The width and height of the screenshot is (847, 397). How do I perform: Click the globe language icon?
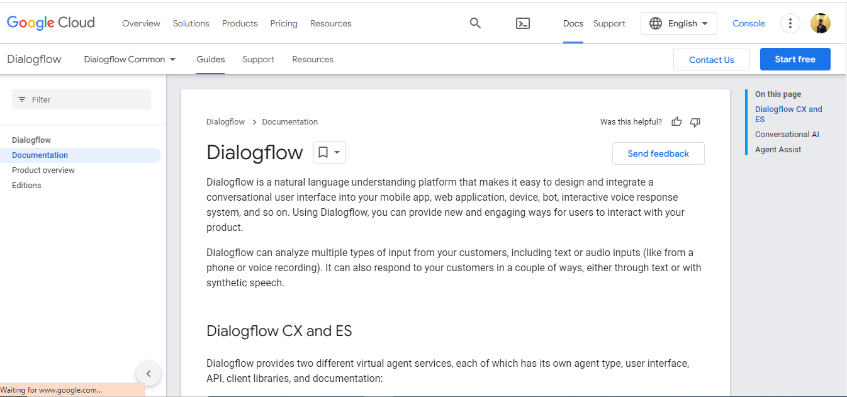coord(656,23)
